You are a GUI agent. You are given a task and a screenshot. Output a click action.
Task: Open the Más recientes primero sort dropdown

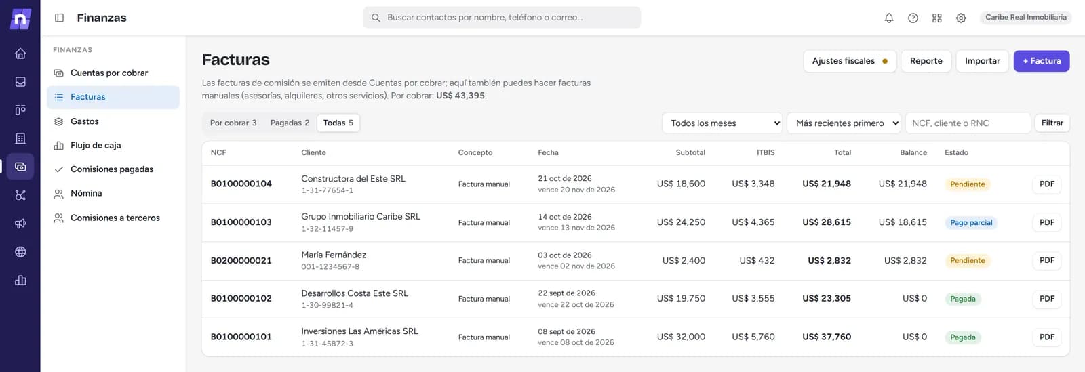tap(844, 123)
